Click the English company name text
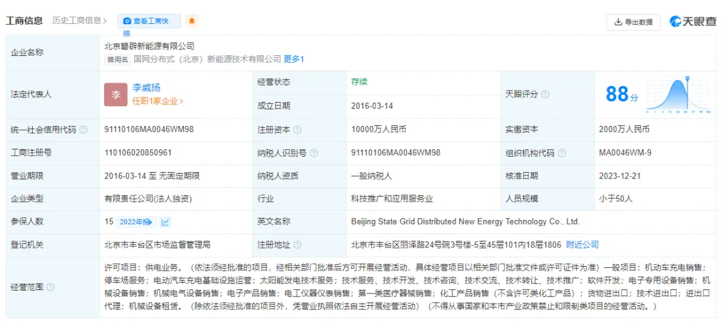Image resolution: width=721 pixels, height=322 pixels. point(465,222)
